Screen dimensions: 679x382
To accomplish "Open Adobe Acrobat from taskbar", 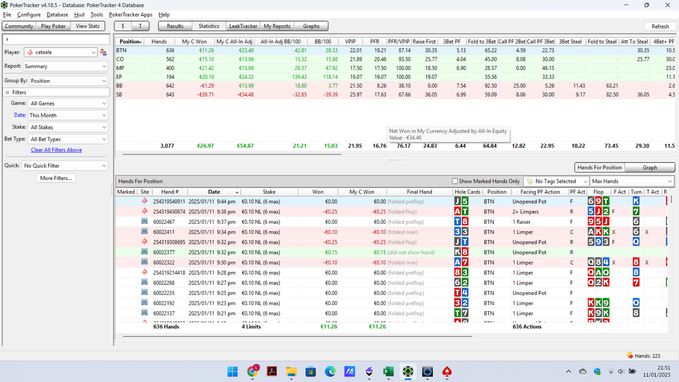I will coord(272,372).
